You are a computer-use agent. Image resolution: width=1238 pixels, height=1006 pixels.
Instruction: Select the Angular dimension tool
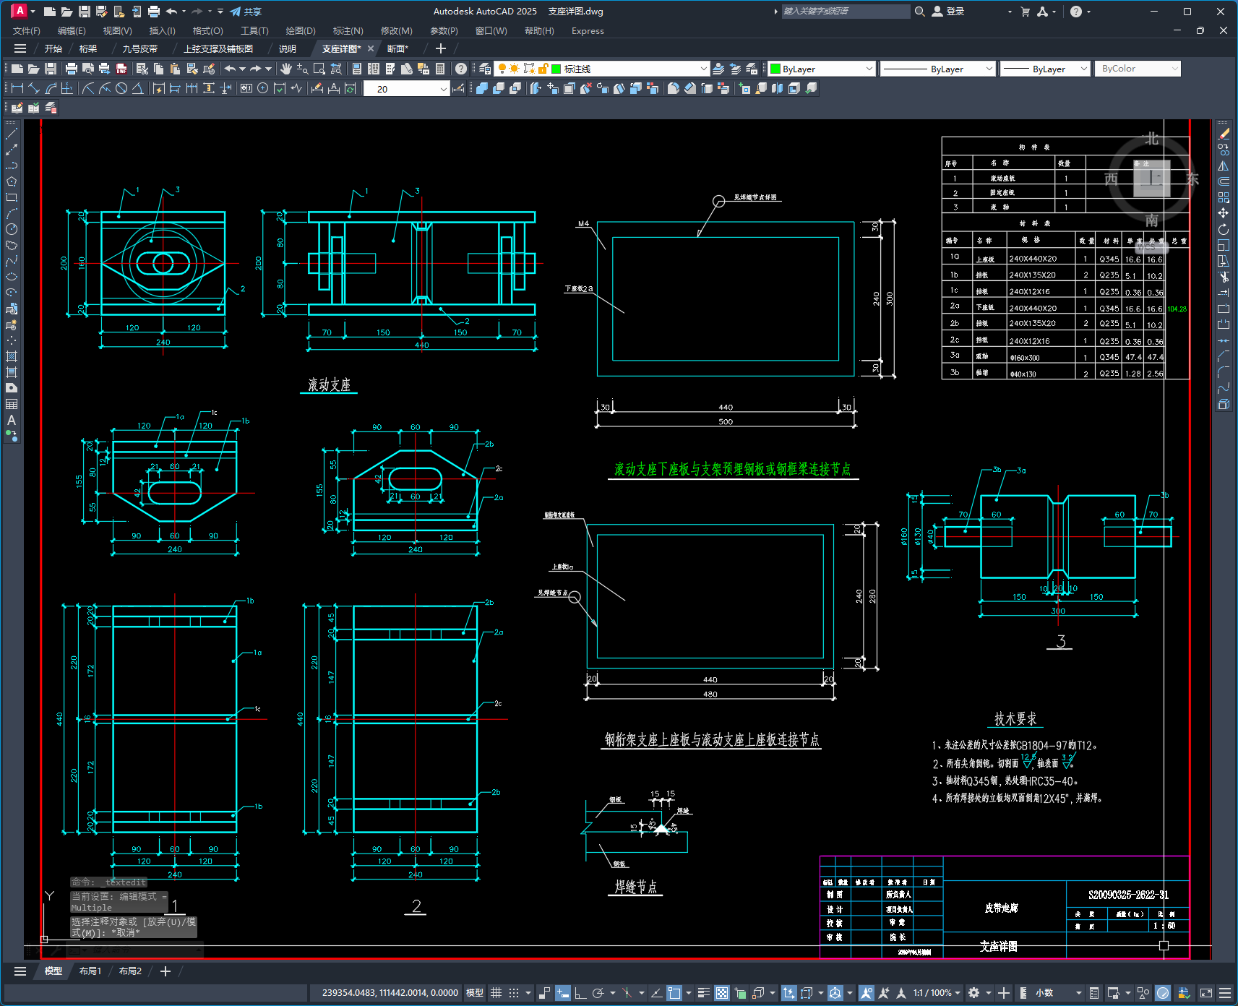coord(137,88)
